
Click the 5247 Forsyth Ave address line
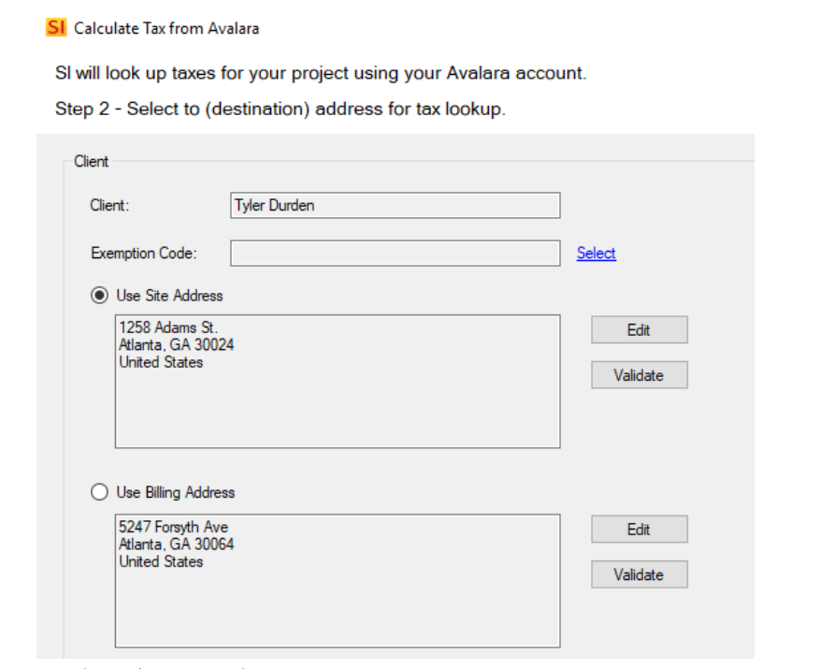pyautogui.click(x=174, y=527)
